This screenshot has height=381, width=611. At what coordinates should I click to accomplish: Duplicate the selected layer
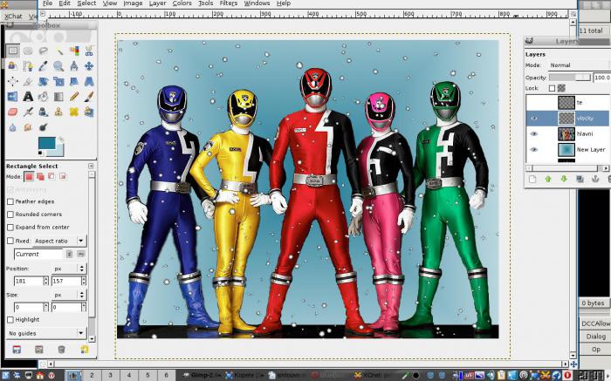580,180
